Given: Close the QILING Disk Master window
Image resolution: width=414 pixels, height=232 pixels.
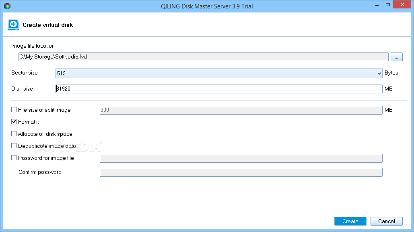Looking at the screenshot, I should [402, 5].
